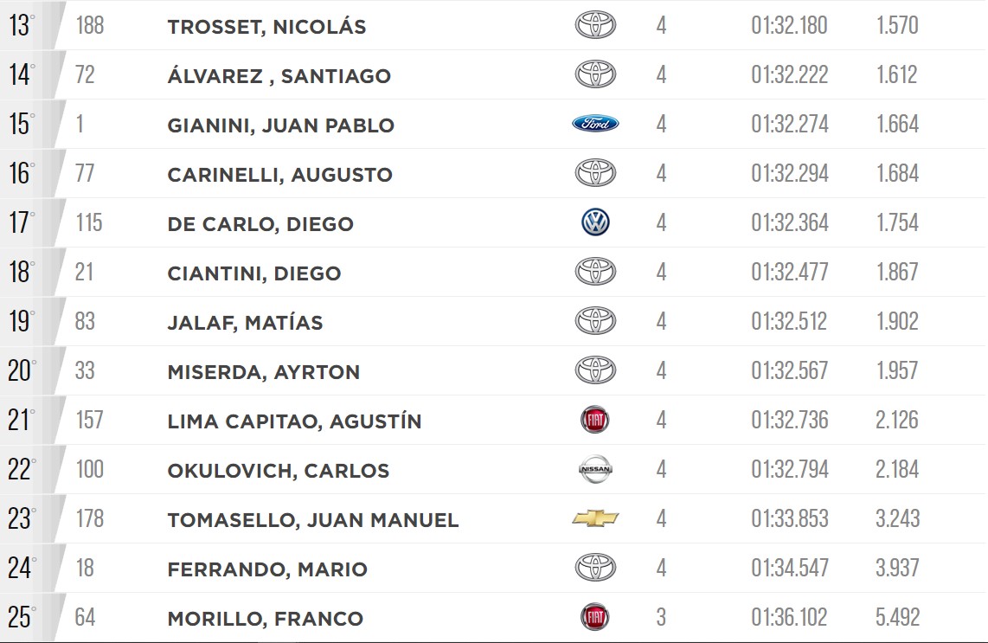The image size is (988, 643).
Task: Click the Volkswagen logo beside De Carlo
Action: (595, 222)
